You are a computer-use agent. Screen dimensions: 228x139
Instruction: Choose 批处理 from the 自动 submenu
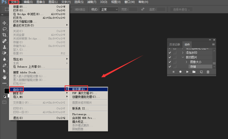[x=88, y=89]
